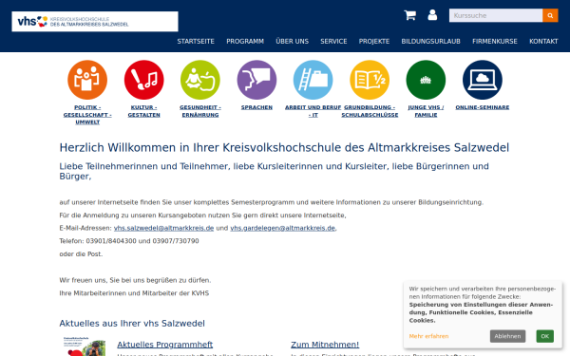Open the dark green Junge vhs circle icon
Image resolution: width=570 pixels, height=356 pixels.
click(x=426, y=80)
